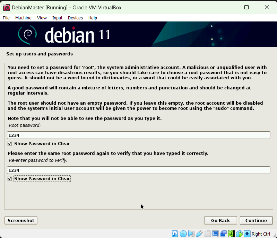This screenshot has width=277, height=238.
Task: Open the Input menu
Action: click(58, 18)
